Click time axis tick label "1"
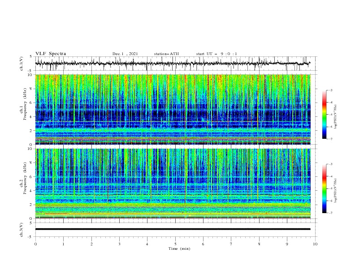This screenshot has height=274, width=355. pos(63,244)
